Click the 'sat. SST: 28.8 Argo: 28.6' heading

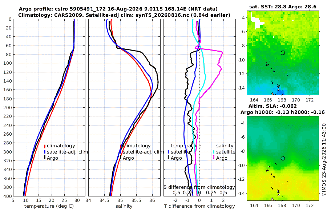[283, 7]
